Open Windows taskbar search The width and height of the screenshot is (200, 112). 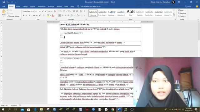tap(9, 109)
